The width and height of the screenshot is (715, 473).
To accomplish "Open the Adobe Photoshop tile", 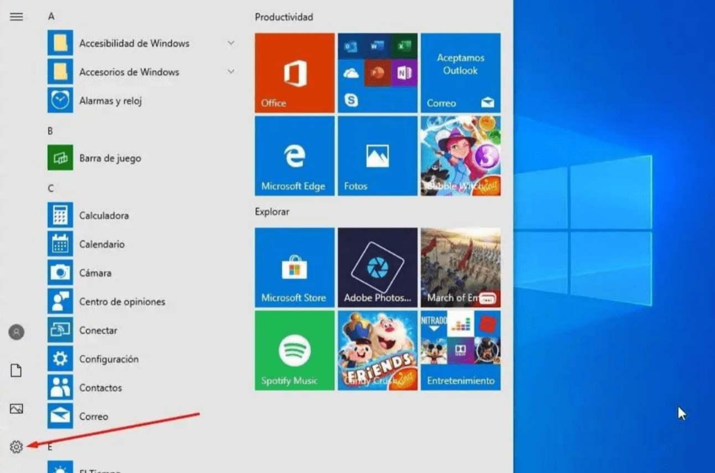I will [377, 267].
